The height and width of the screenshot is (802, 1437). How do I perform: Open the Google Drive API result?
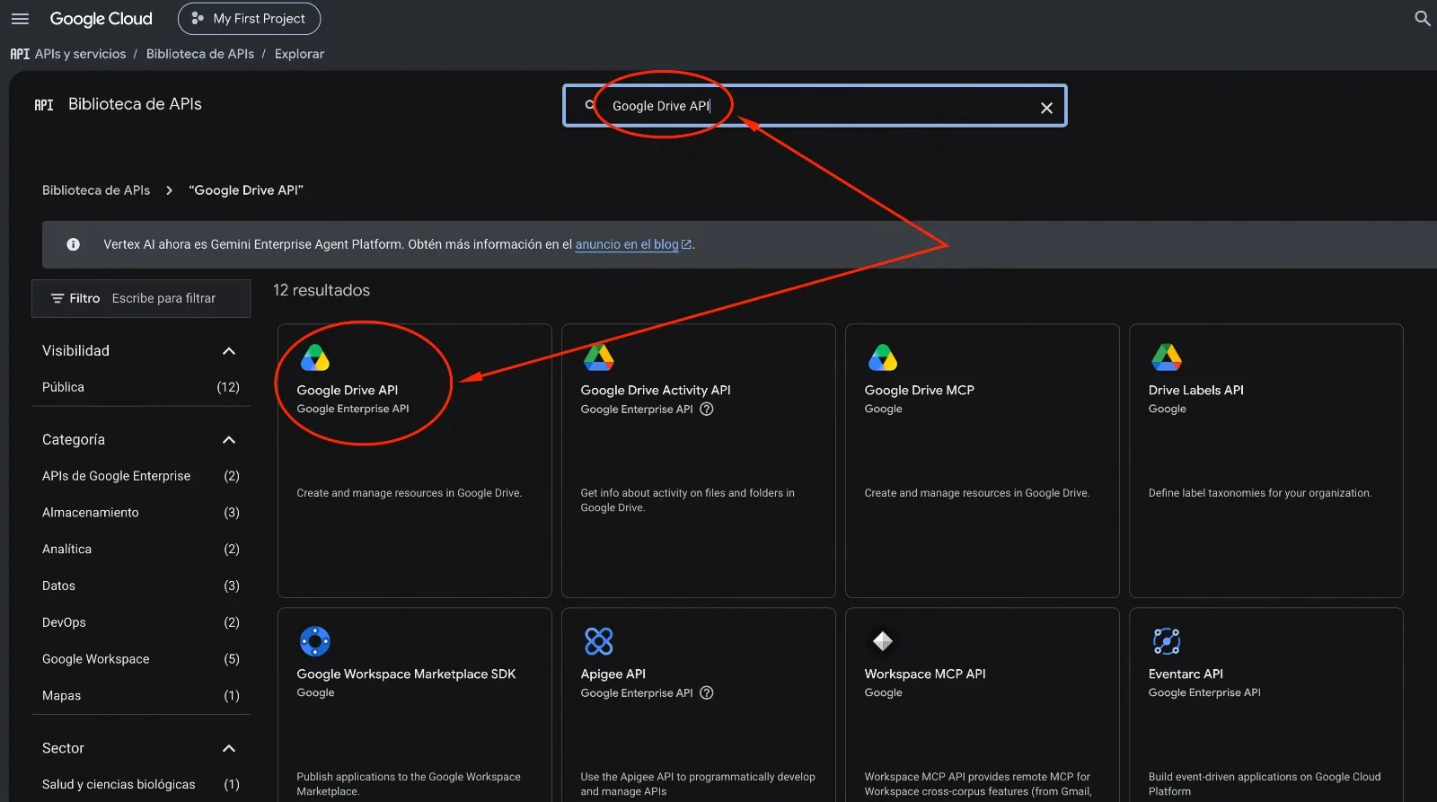point(347,390)
